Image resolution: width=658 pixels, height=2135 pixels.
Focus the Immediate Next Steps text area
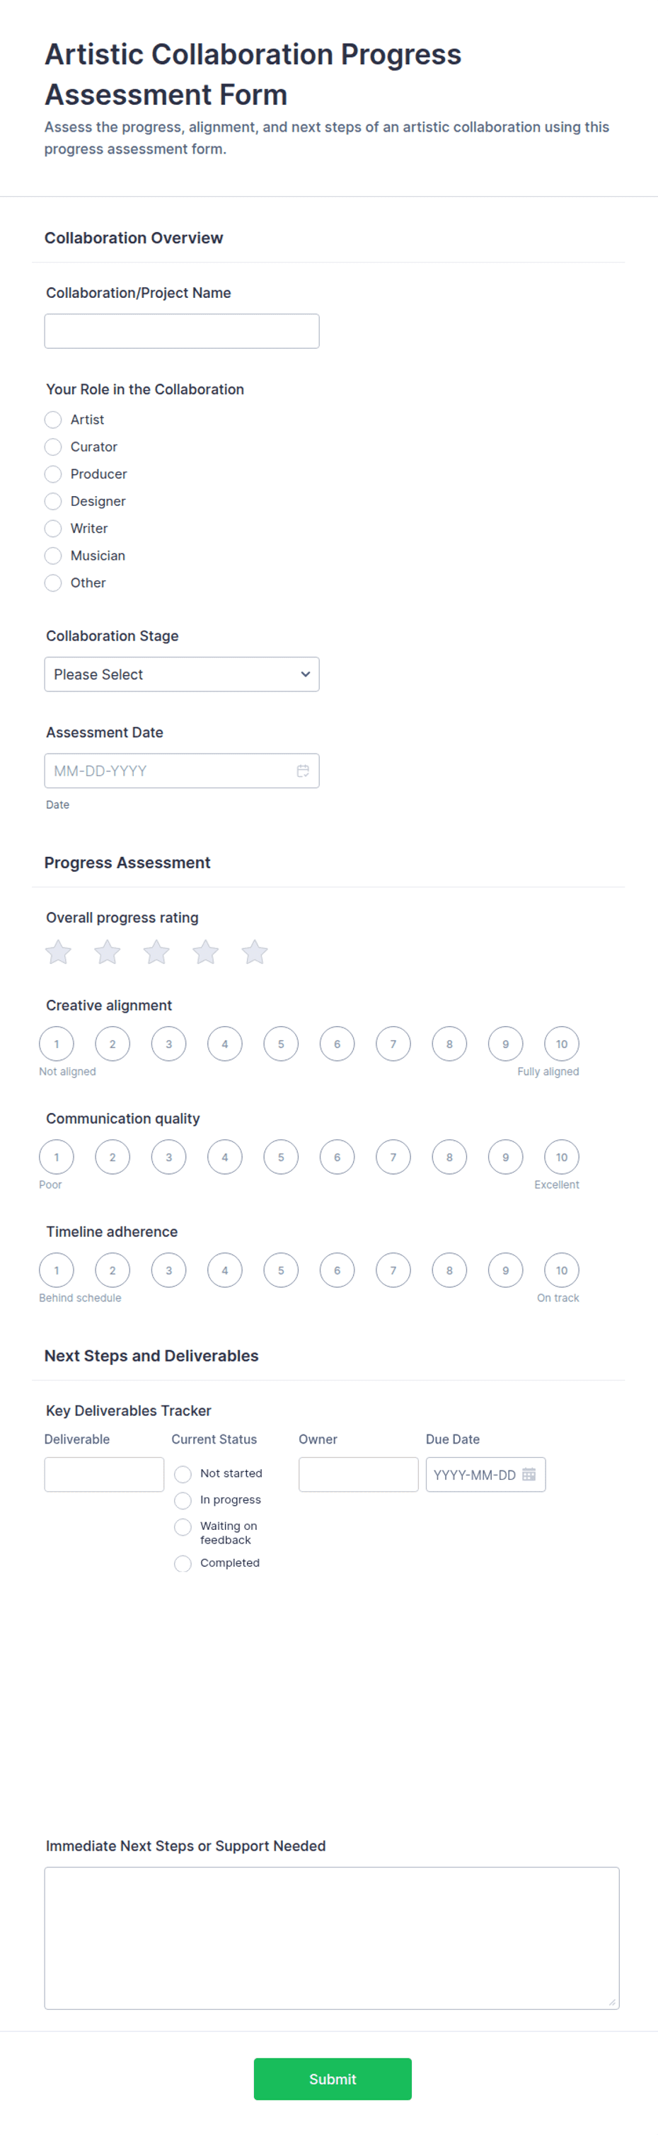click(x=332, y=1938)
